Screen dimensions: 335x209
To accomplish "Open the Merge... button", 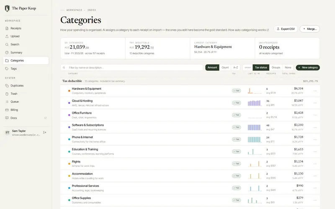I will point(309,29).
